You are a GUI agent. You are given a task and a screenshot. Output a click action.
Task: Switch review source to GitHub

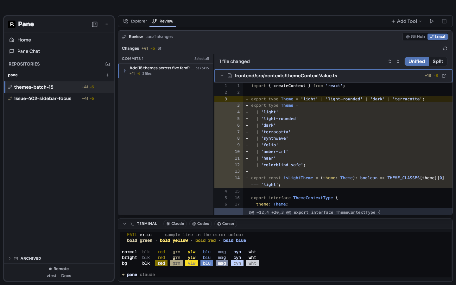click(415, 37)
